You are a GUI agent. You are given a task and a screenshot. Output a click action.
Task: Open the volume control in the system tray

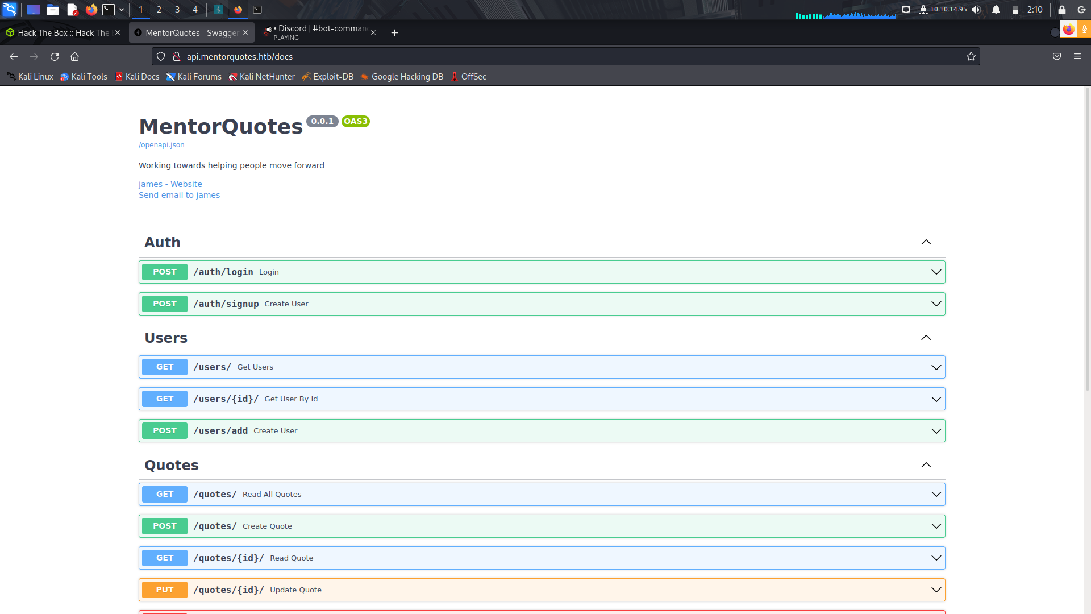pos(976,10)
